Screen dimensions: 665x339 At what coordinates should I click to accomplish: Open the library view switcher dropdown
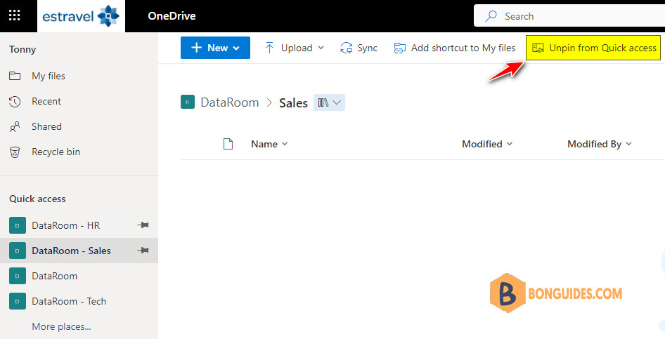pos(329,102)
